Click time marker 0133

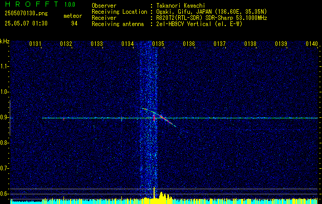coord(97,44)
